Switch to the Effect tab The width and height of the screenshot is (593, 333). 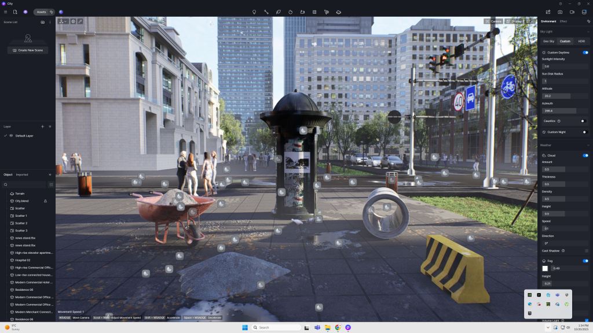(x=563, y=21)
